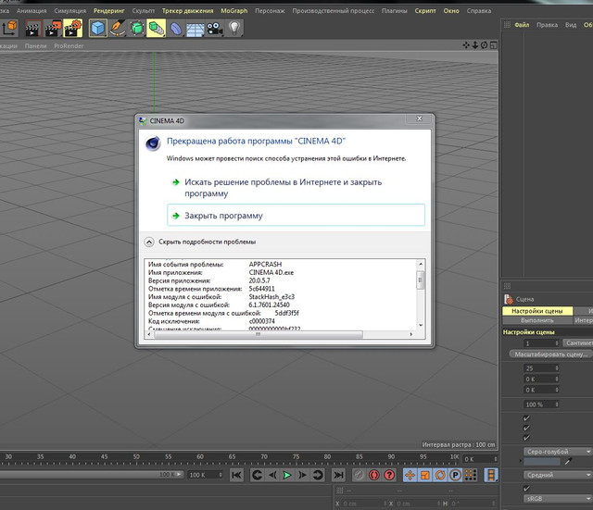Open the MoGraph menu
The width and height of the screenshot is (593, 510).
point(234,11)
